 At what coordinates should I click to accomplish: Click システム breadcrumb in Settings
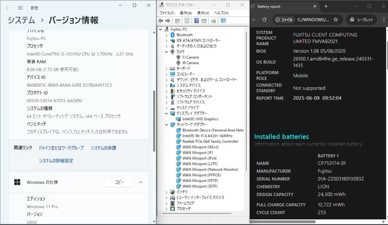pos(21,20)
